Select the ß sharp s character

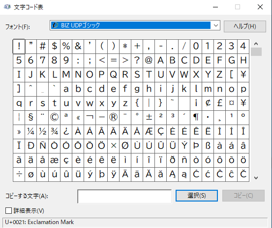(x=208, y=146)
